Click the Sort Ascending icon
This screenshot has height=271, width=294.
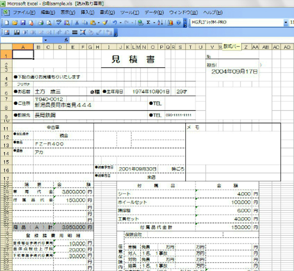click(x=160, y=23)
